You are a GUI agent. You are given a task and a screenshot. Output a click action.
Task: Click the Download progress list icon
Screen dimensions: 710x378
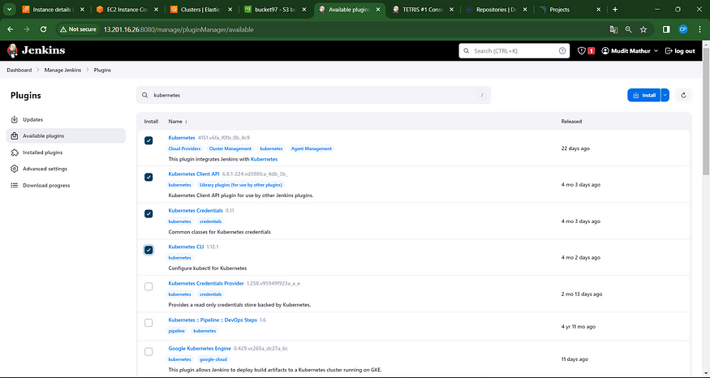click(15, 185)
